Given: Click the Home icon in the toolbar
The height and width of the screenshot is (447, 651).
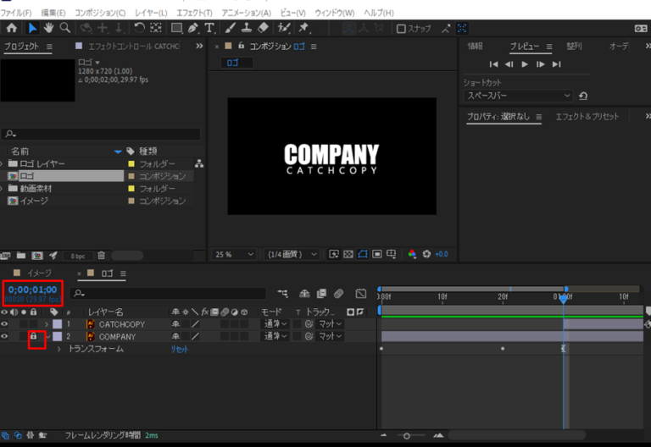Looking at the screenshot, I should (12, 28).
